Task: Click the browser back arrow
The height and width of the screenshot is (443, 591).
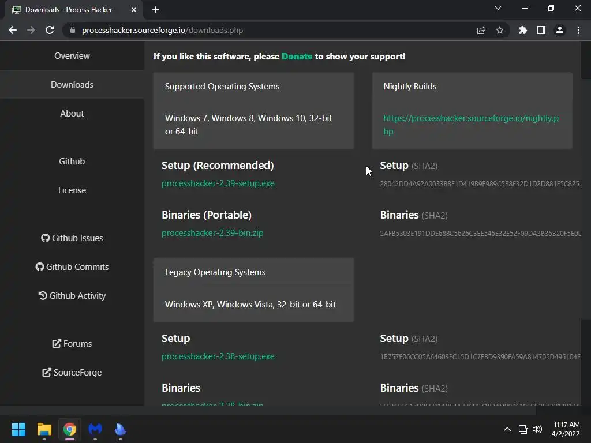Action: coord(13,30)
